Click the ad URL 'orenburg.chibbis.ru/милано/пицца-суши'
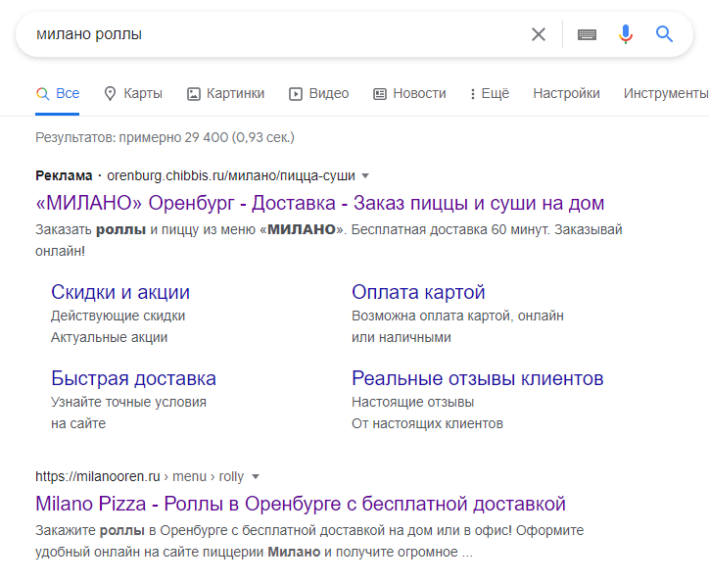The width and height of the screenshot is (709, 584). coord(230,176)
